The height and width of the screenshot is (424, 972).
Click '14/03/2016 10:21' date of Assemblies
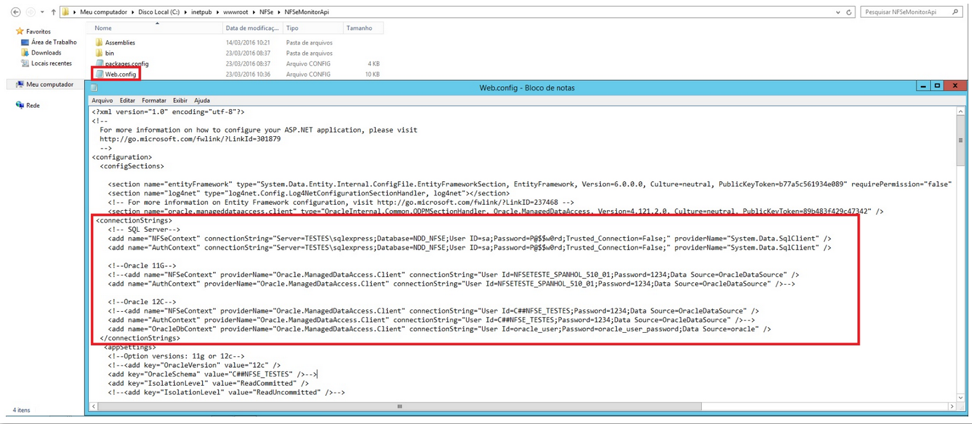coord(248,43)
